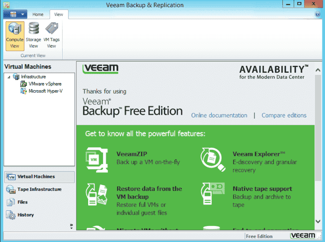Select the Infrastructure tree item
Screen dimensions: 325x242
point(33,77)
